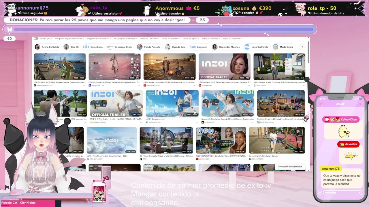Open the inzoi-game.com clouds image
This screenshot has width=369, height=207.
coord(112,140)
